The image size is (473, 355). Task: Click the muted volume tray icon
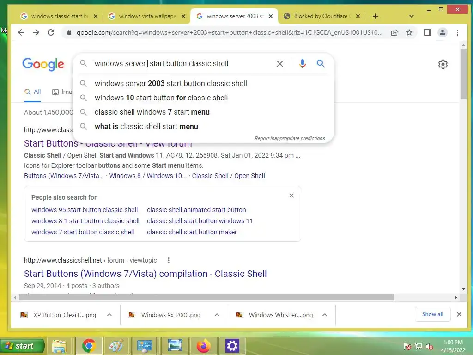point(430,346)
